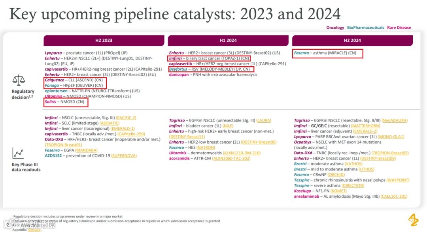This screenshot has height=232, width=427.
Task: Click the Rare Disease legend label
Action: coord(399,28)
